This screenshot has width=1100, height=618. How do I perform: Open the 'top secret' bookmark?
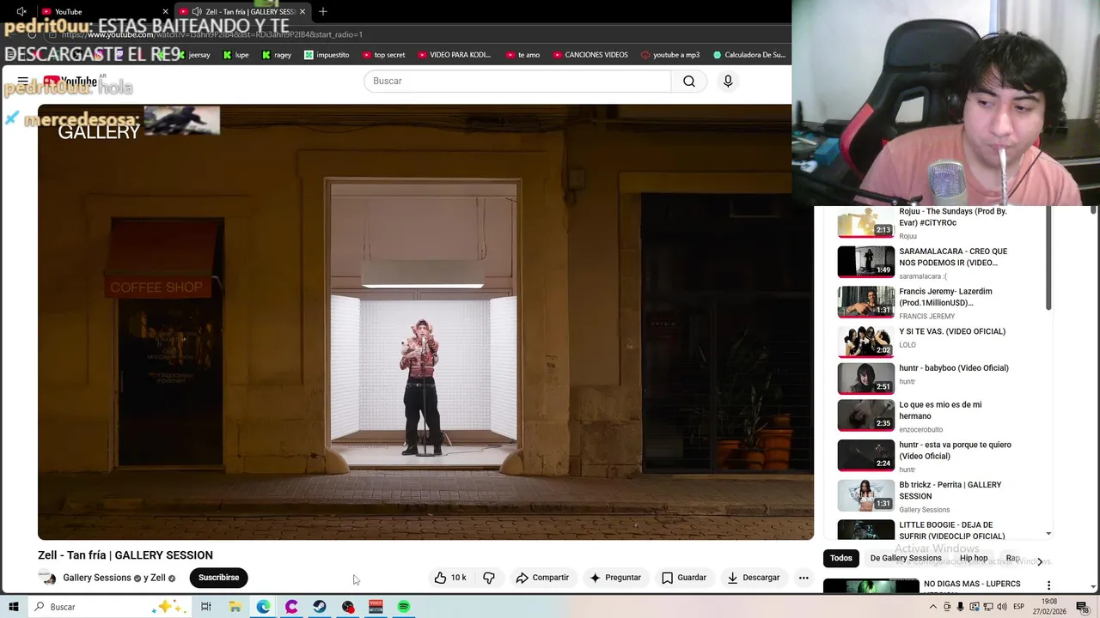tap(383, 55)
